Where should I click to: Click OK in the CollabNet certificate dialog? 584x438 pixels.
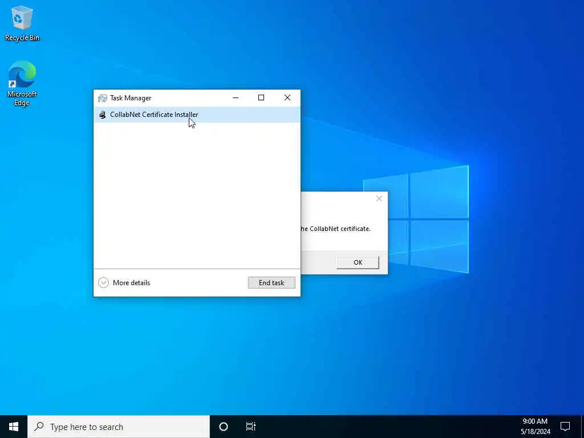tap(358, 262)
